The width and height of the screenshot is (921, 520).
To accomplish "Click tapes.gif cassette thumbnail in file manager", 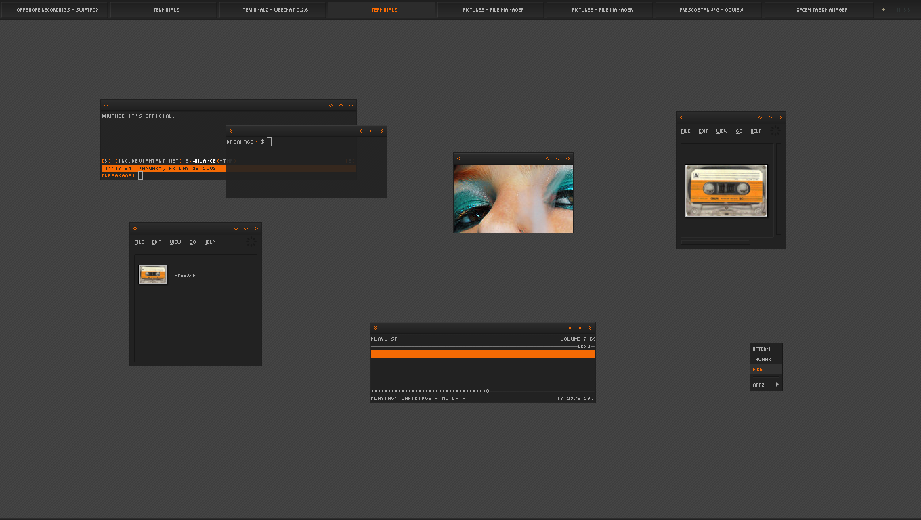I will click(152, 274).
